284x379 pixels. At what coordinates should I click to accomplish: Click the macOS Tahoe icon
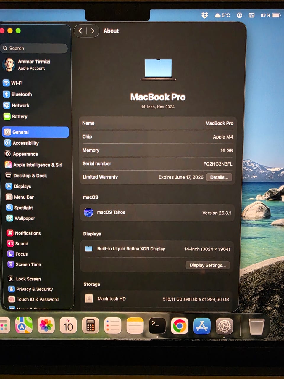click(x=88, y=212)
